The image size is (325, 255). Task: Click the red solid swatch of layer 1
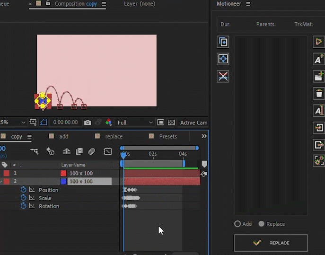coord(63,173)
